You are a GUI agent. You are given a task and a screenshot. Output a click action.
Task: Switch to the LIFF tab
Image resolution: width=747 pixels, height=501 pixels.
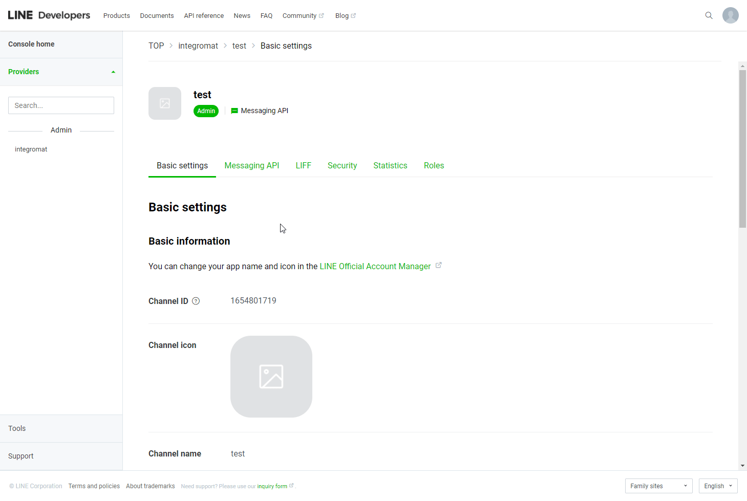304,166
